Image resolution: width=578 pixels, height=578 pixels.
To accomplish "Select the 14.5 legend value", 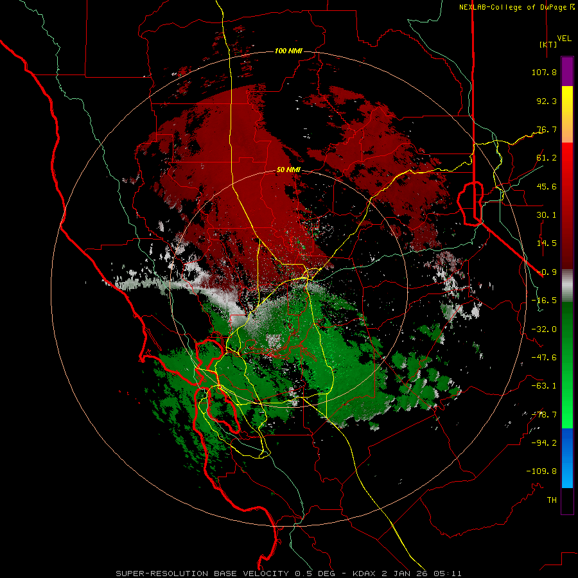I will click(x=547, y=243).
